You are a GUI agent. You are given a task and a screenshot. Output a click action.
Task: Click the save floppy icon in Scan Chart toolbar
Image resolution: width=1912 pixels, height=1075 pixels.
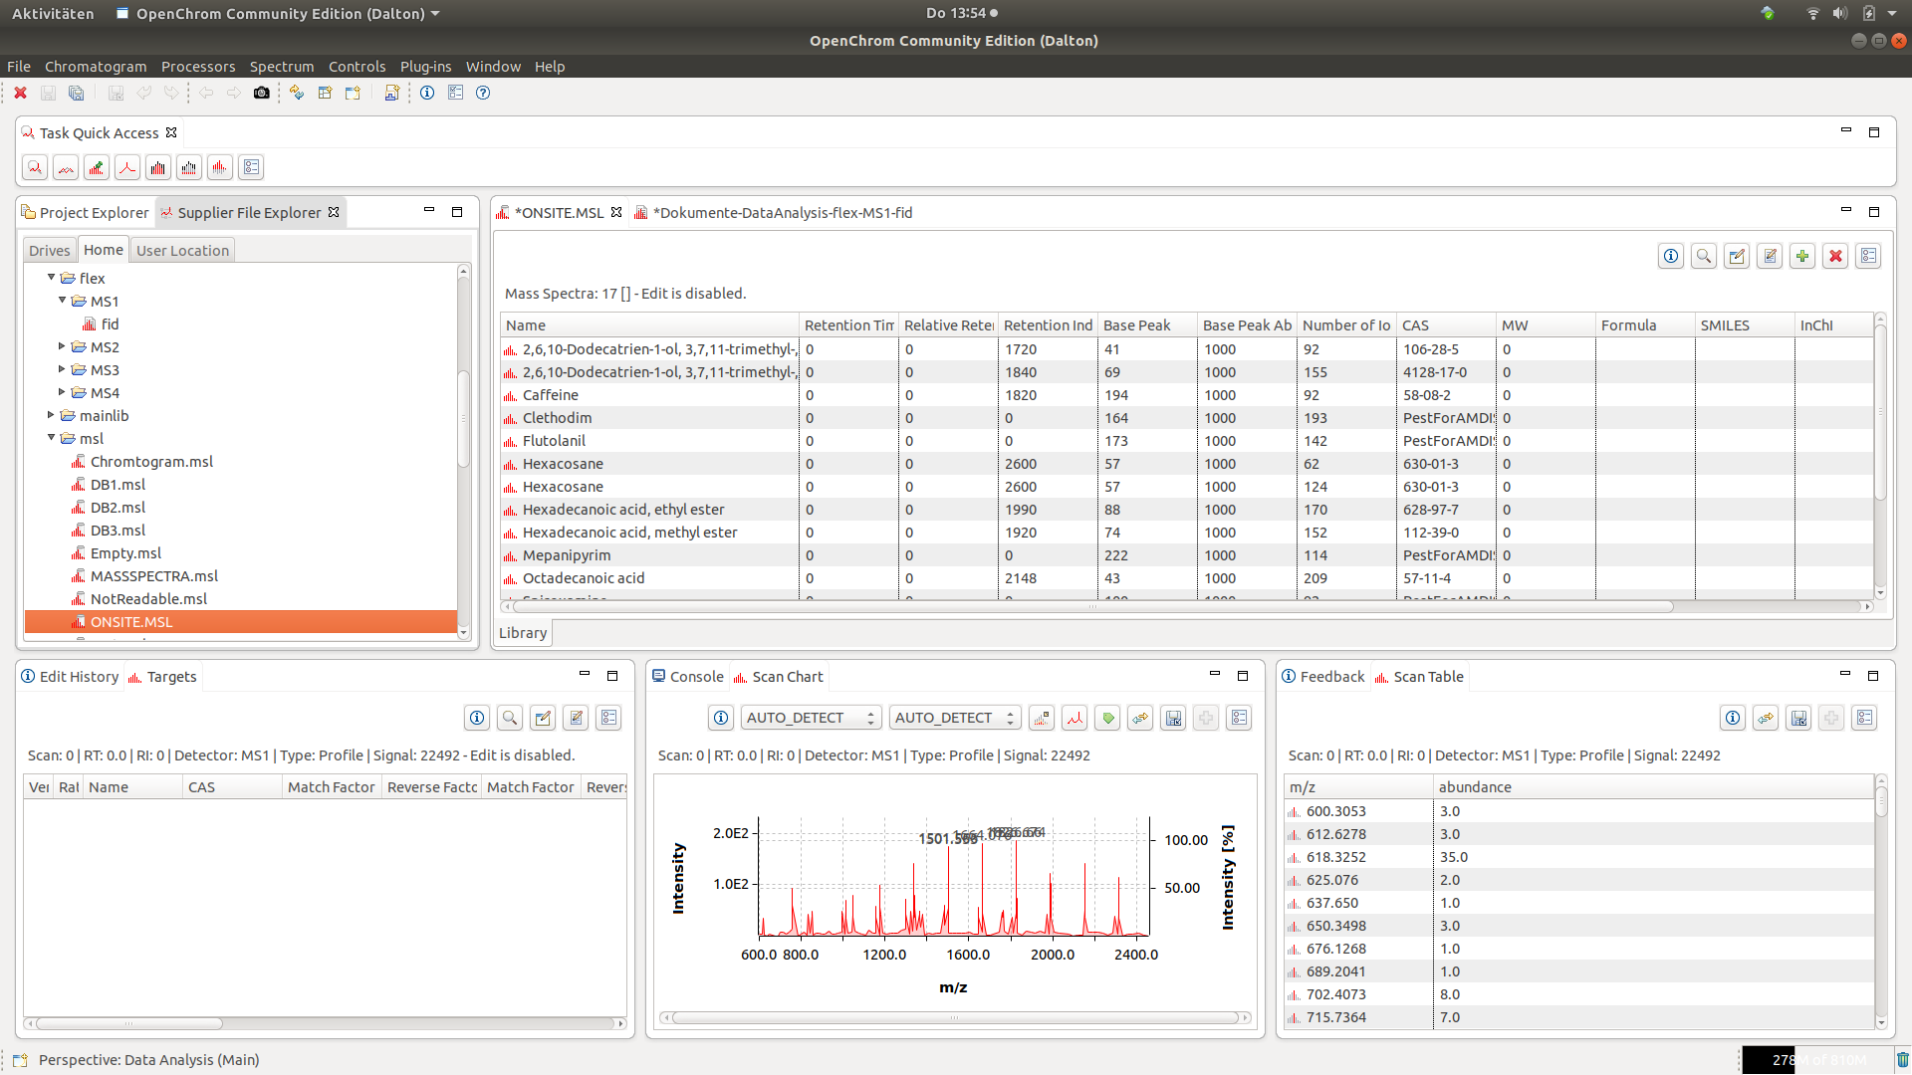click(1173, 718)
